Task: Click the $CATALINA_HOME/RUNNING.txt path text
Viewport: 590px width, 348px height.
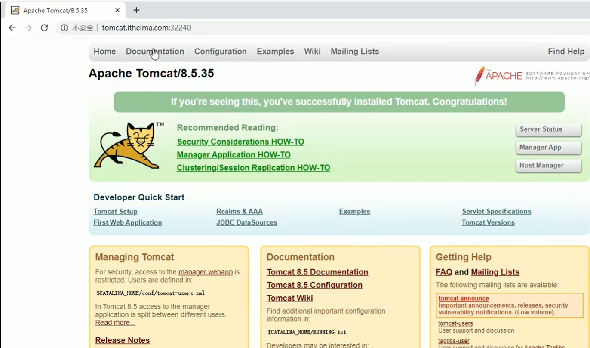Action: 307,333
